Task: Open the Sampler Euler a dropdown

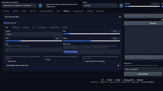Action: [x=34, y=34]
